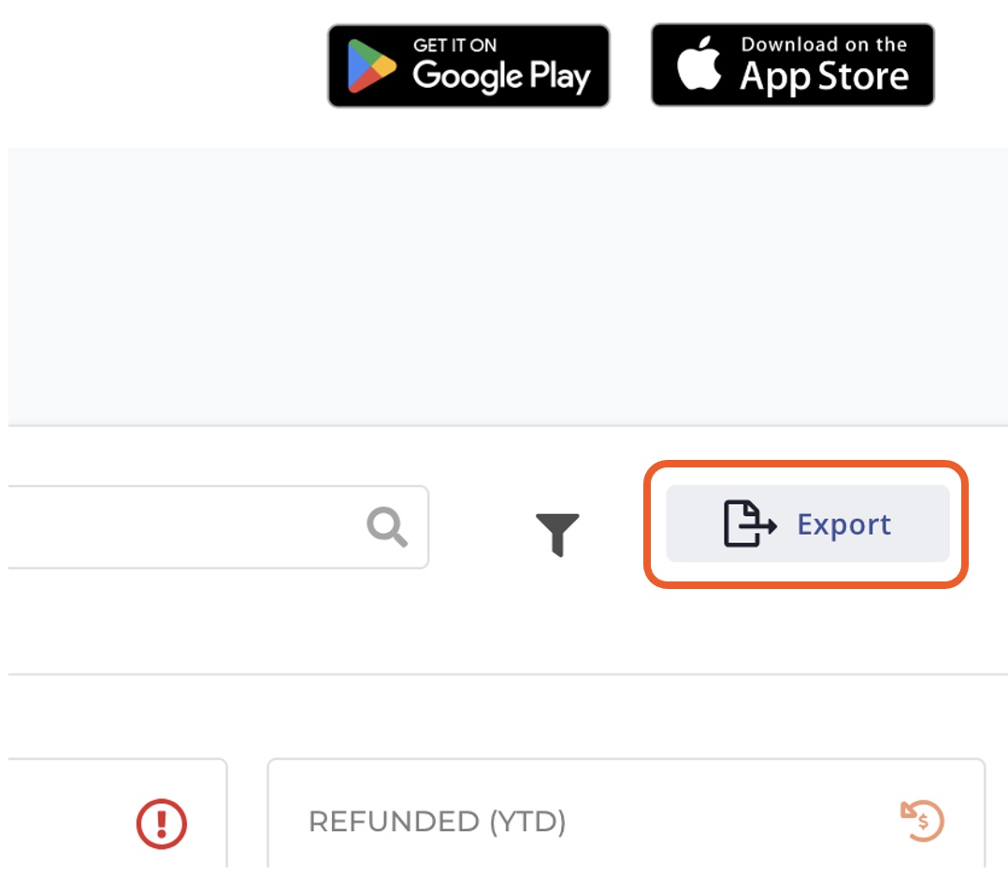Click the magnifying glass search icon
Screen dimensions: 1008x875
(x=387, y=526)
